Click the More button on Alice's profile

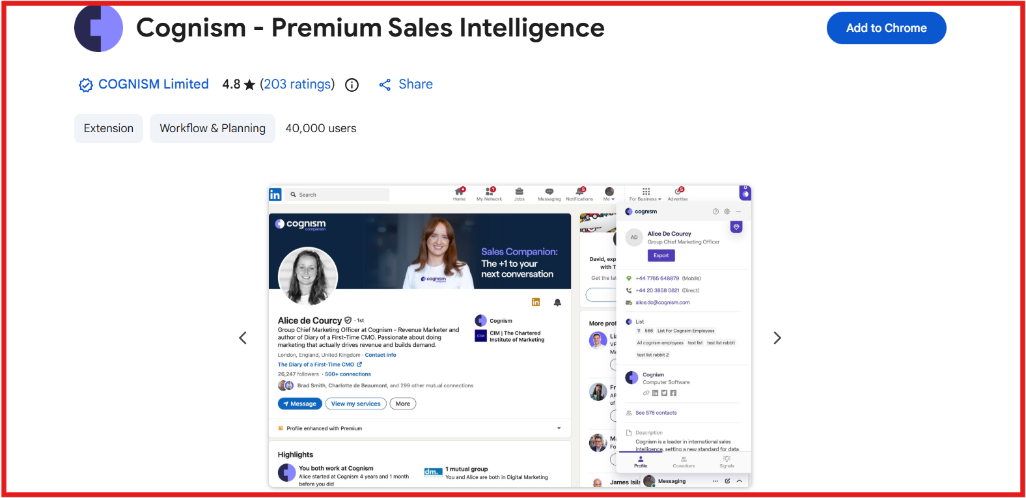click(403, 404)
